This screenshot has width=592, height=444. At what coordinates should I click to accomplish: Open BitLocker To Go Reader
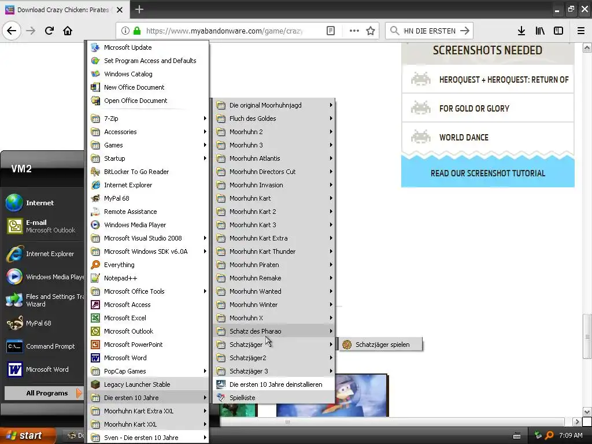tap(149, 172)
